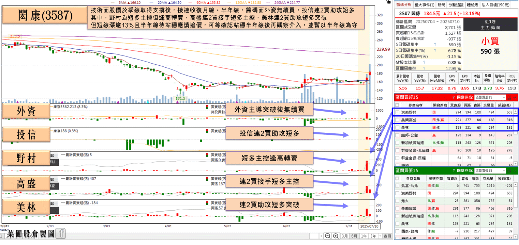
Task: Collapse the triangle divider below the fundamentals row
Action: tap(456, 92)
